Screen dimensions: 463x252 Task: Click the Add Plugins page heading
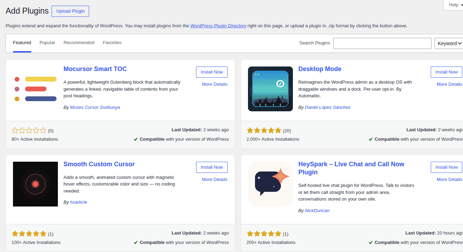click(x=27, y=11)
